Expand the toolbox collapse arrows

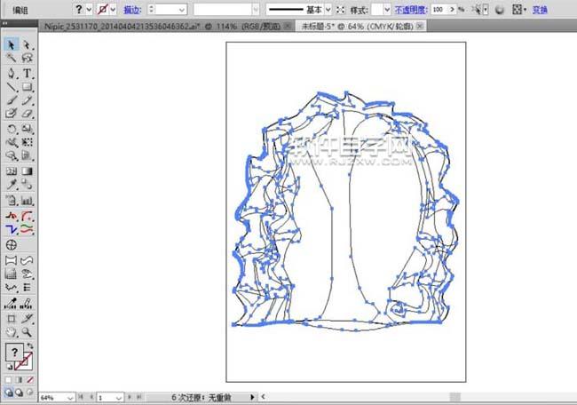[5, 23]
